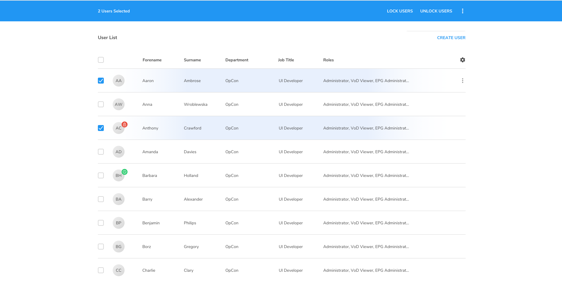Sort by the Department column header
Viewport: 562px width, 291px height.
(x=237, y=60)
